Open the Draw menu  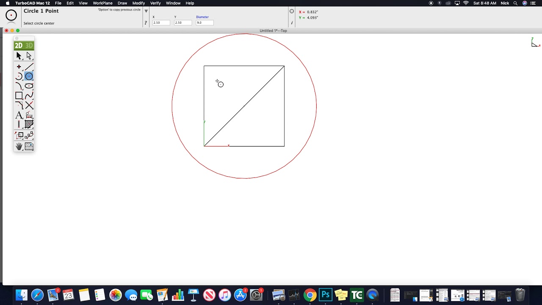coord(122,3)
